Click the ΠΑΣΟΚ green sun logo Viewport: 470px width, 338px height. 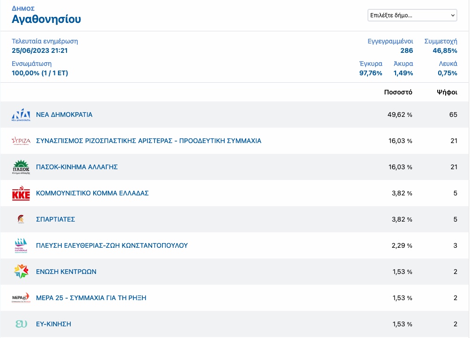point(21,167)
